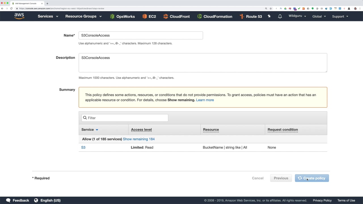
Task: Click the Create policy button
Action: click(x=312, y=178)
